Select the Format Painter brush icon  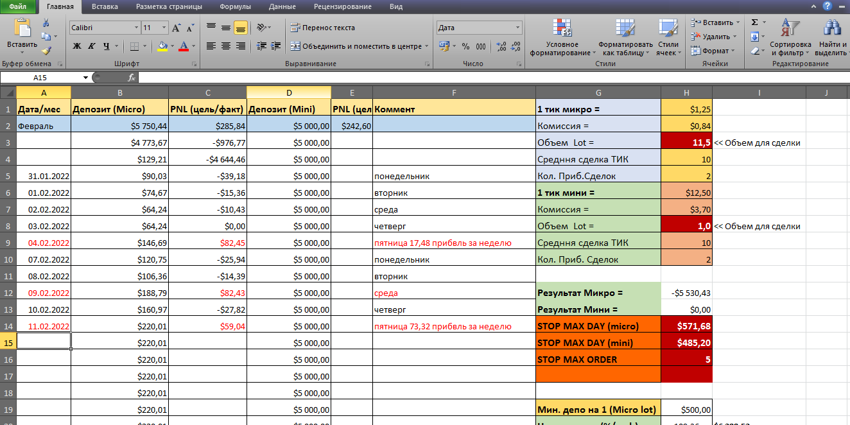[46, 50]
